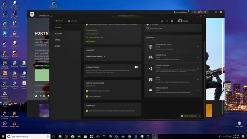Viewport: 247px width, 139px height.
Task: Open the Recycle Bin desktop icon
Action: point(239,124)
